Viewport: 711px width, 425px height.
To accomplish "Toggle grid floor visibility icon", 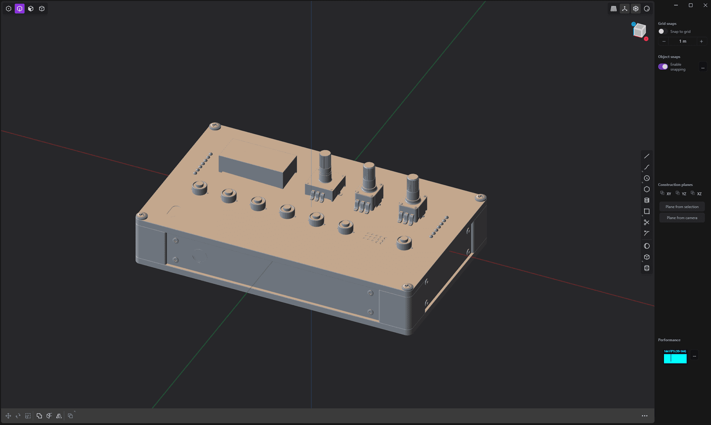I will pos(614,9).
